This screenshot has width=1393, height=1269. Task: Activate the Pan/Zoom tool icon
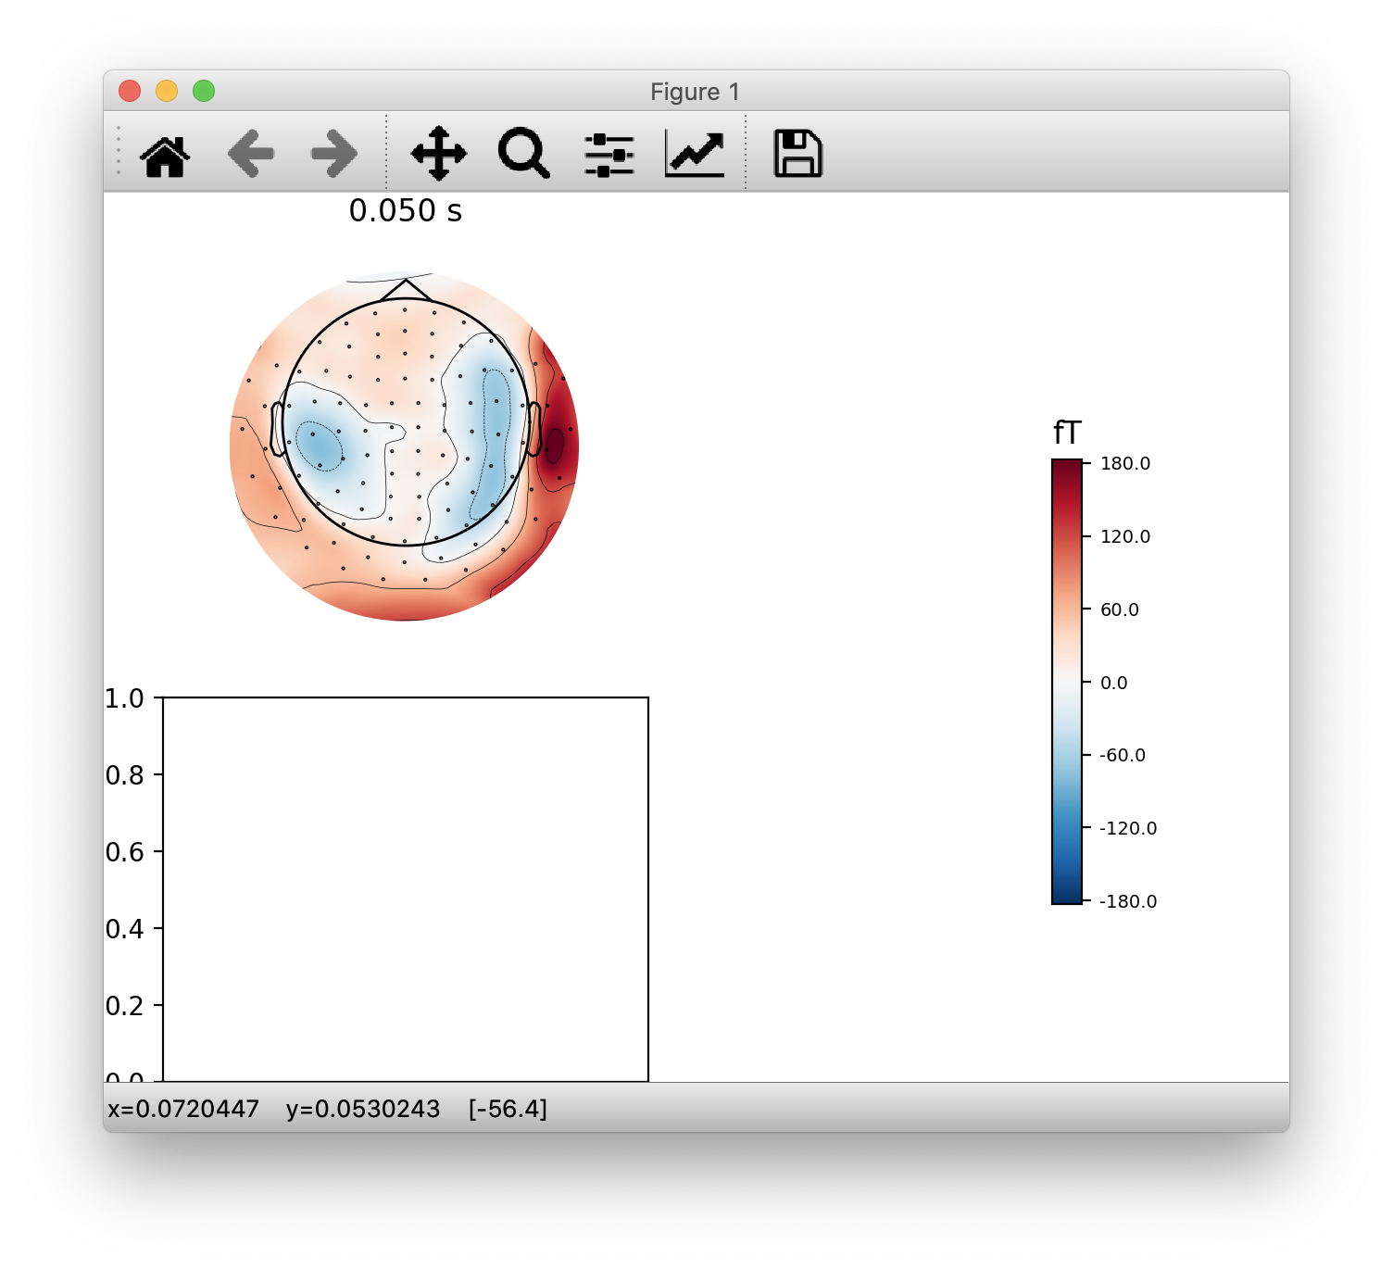point(439,154)
